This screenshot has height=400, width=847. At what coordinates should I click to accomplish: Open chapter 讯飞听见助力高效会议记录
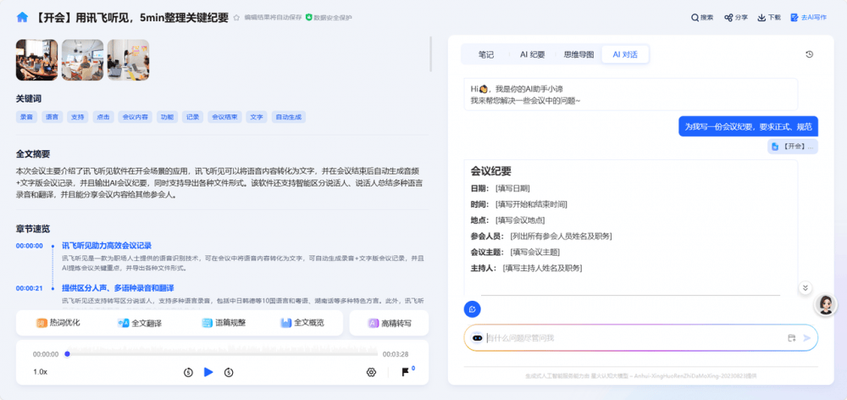(x=107, y=246)
